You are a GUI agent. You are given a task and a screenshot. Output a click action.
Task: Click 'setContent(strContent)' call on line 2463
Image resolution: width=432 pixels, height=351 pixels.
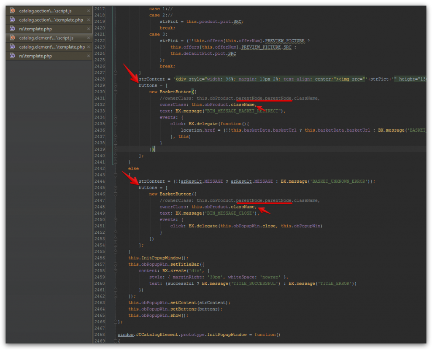[199, 302]
